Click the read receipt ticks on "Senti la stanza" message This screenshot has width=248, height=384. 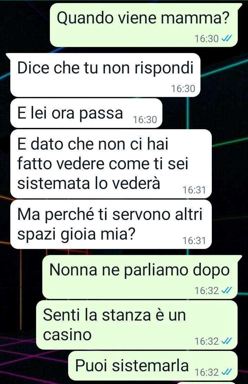(x=226, y=341)
